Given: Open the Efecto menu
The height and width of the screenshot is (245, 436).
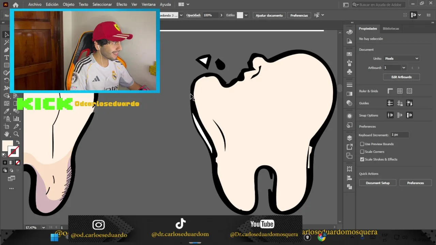Looking at the screenshot, I should click(x=122, y=4).
